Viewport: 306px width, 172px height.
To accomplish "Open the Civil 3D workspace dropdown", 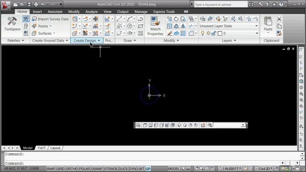I will pos(264,169).
